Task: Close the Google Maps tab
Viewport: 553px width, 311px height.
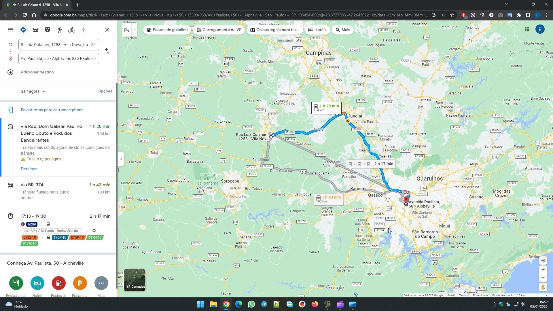Action: (67, 5)
